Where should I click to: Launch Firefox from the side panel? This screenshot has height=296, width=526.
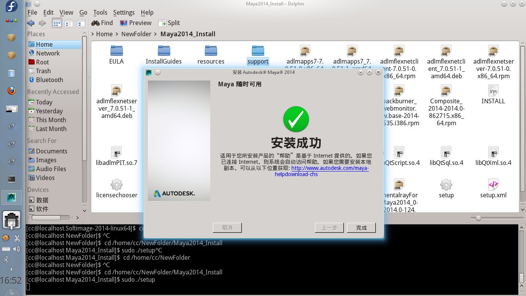[12, 91]
